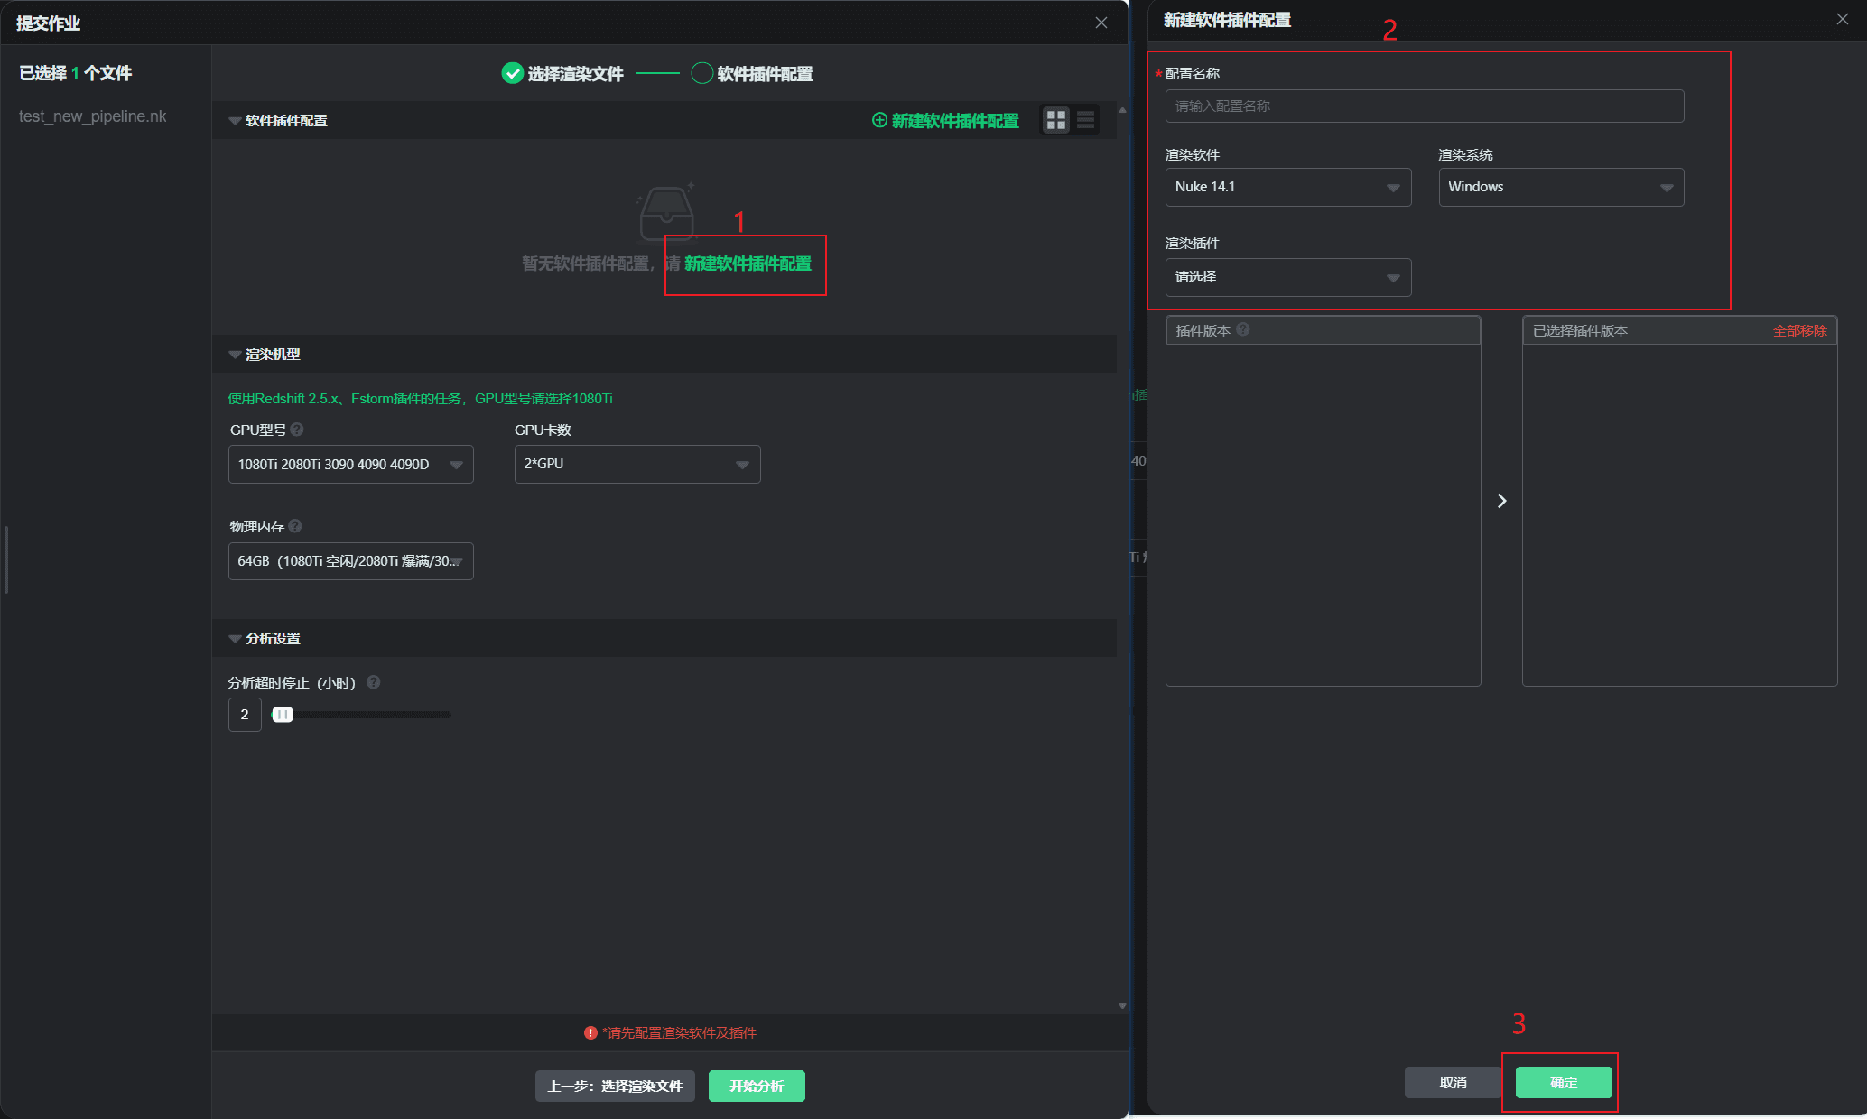Image resolution: width=1867 pixels, height=1119 pixels.
Task: Click the scroll down arrow of the job panel
Action: 1122,1006
